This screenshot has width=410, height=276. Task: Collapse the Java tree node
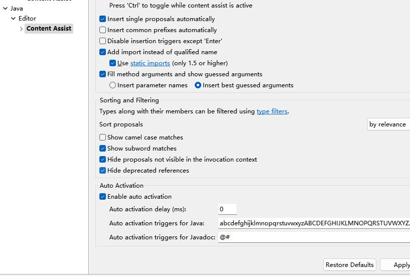(x=5, y=9)
